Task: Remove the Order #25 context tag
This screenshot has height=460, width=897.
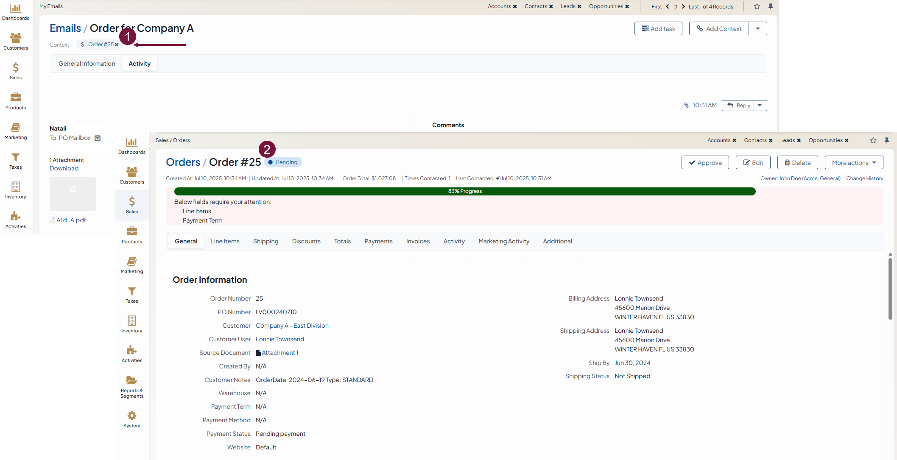Action: (x=117, y=45)
